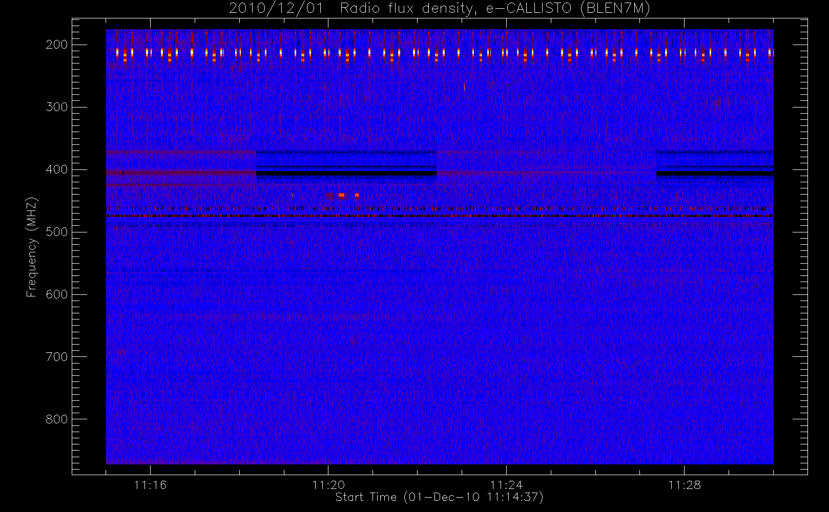Click the 11:20 time tick label
The height and width of the screenshot is (512, 829).
point(328,485)
